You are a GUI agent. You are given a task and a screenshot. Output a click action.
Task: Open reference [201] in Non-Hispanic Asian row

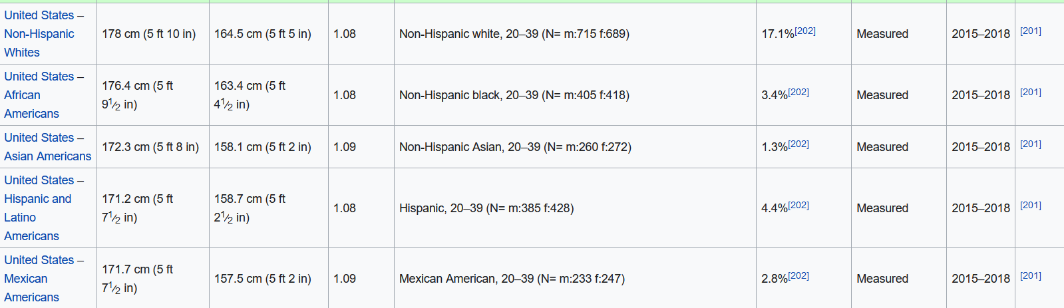1031,144
